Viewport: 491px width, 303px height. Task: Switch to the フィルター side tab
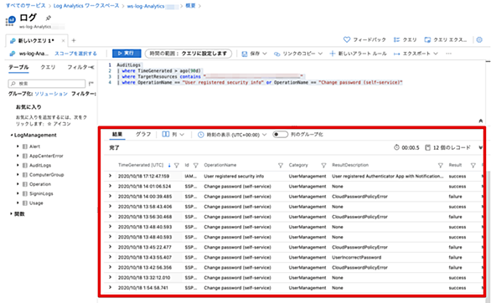tap(78, 67)
